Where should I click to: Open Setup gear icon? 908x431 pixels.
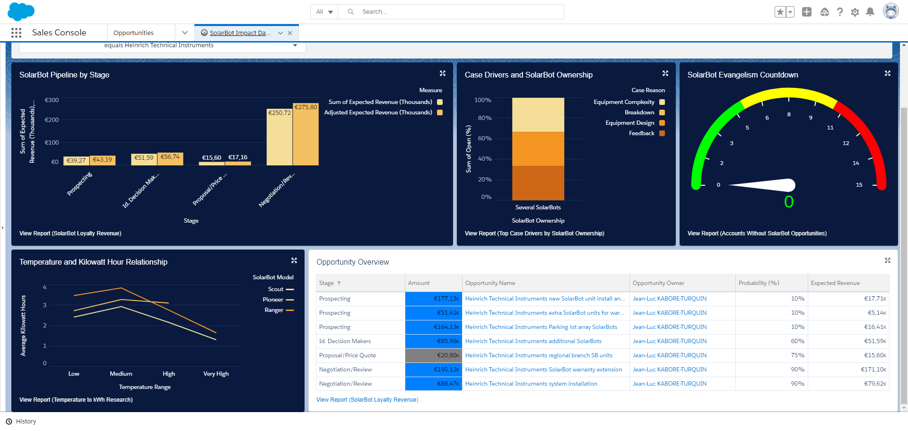coord(855,12)
